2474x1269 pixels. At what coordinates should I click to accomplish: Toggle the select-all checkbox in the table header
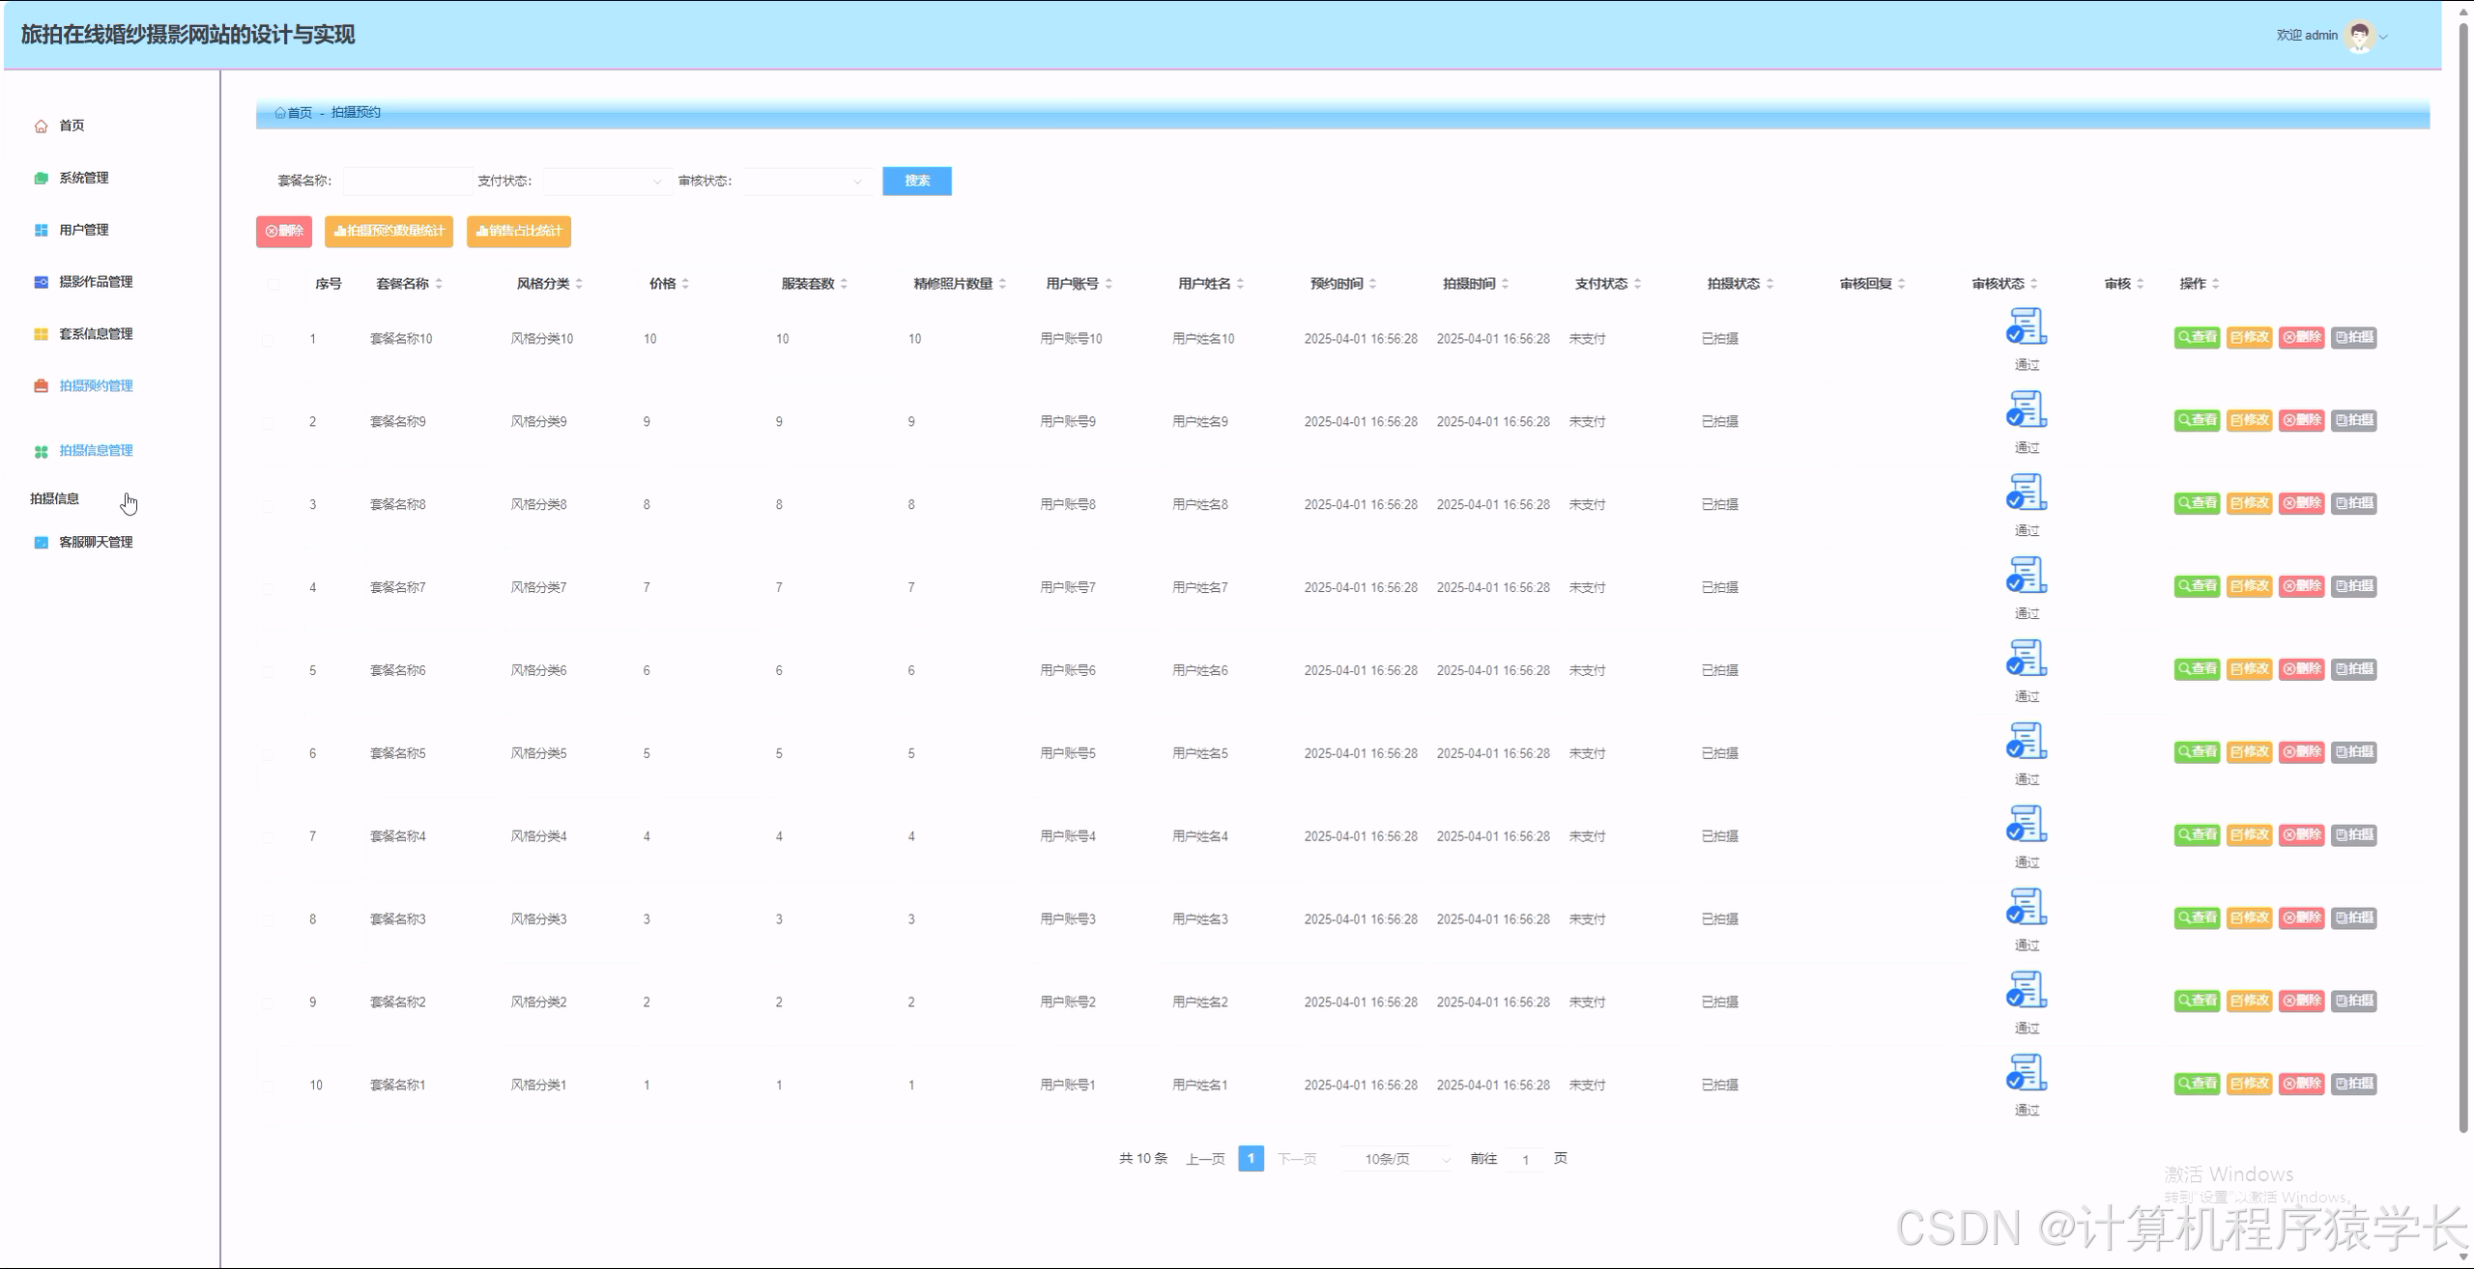click(x=273, y=284)
